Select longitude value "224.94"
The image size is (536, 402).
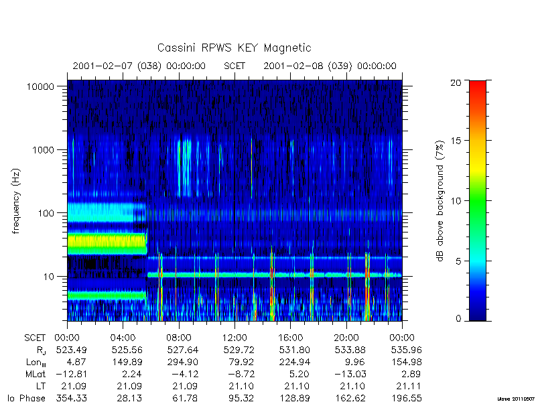294,362
